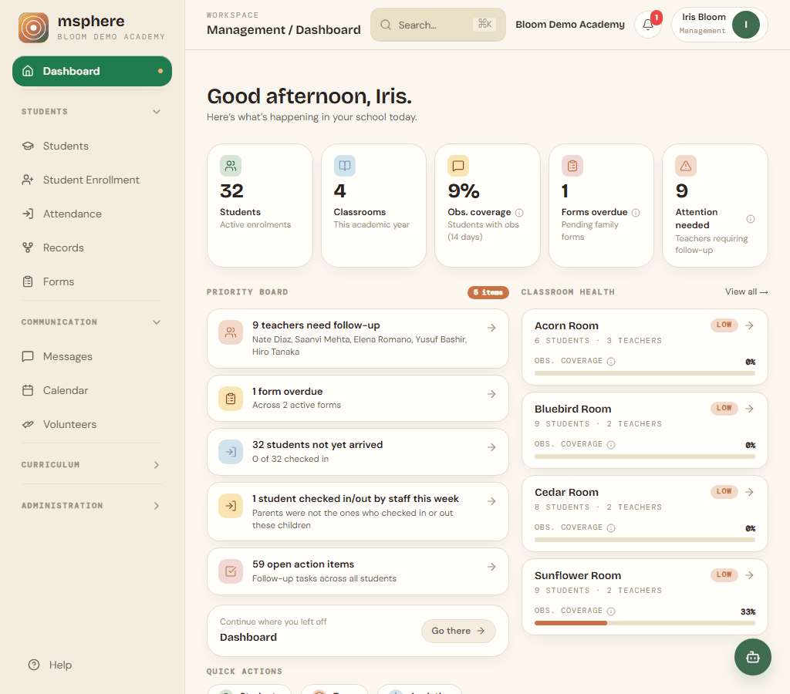Open Messages in sidebar

pos(93,356)
